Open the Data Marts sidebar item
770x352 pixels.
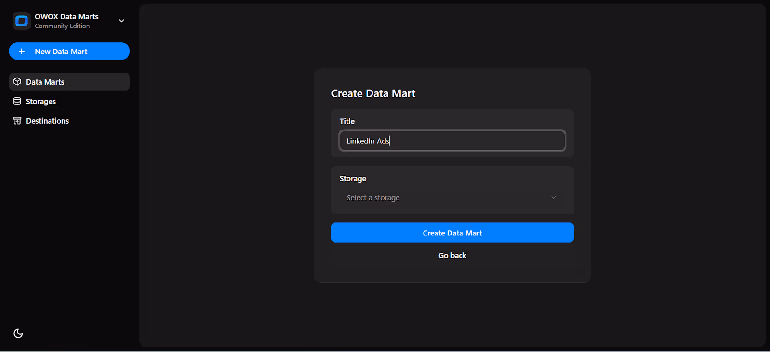tap(69, 82)
